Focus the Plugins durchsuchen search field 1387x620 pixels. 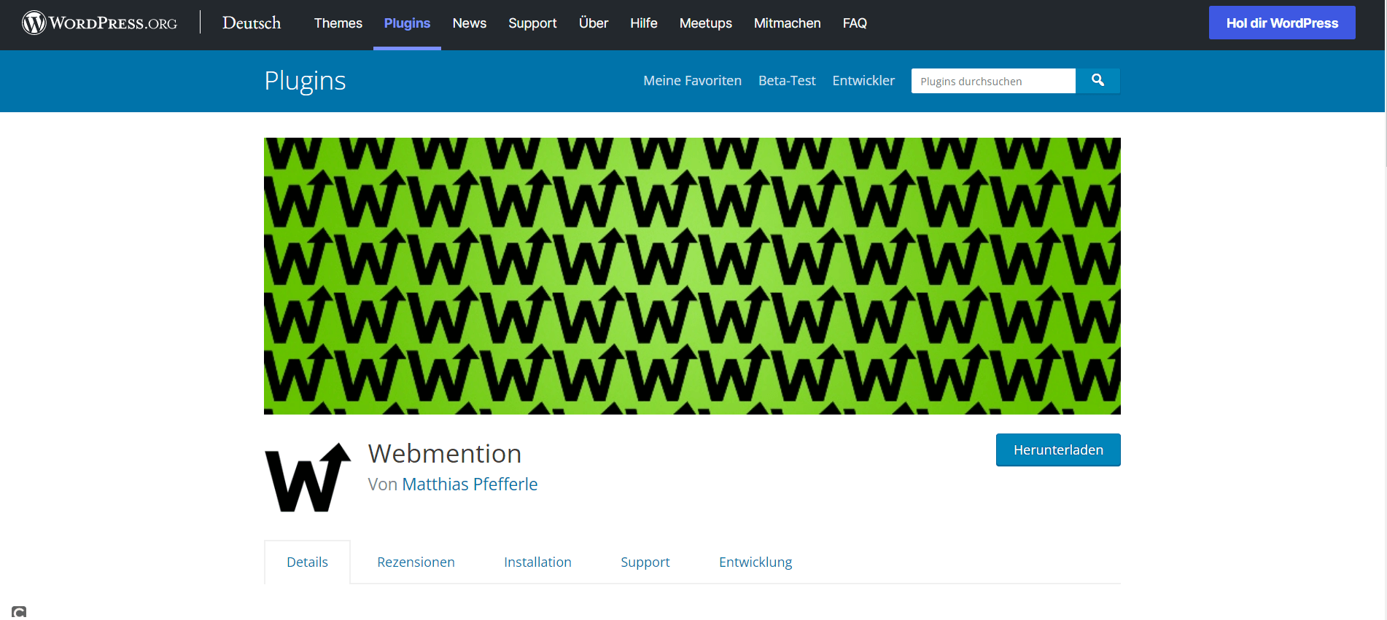(993, 81)
